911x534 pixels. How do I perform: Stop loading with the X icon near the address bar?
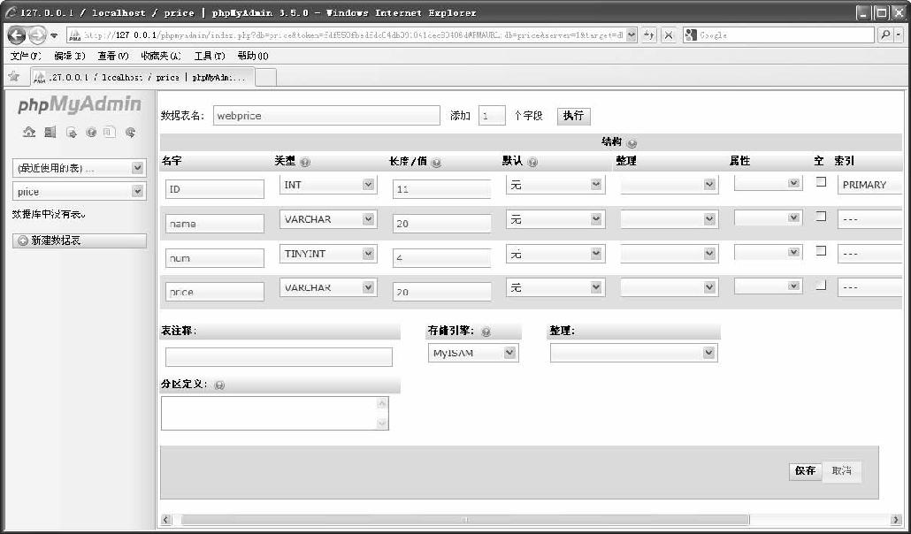pos(669,35)
